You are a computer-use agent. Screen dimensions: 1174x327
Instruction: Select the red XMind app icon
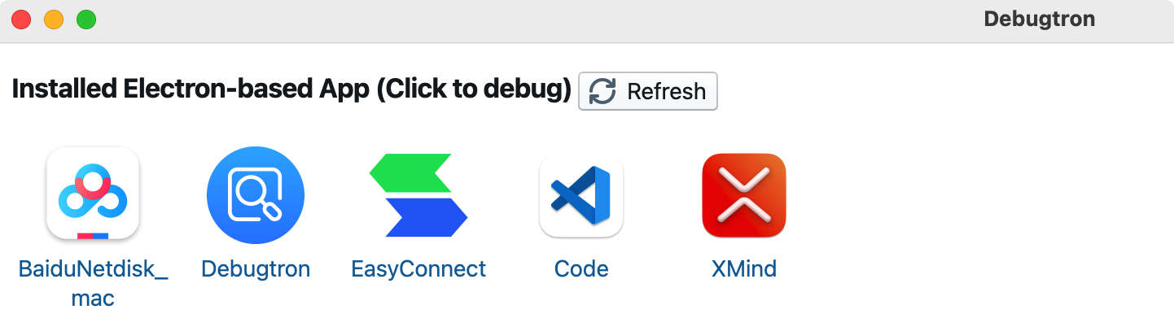pyautogui.click(x=744, y=195)
